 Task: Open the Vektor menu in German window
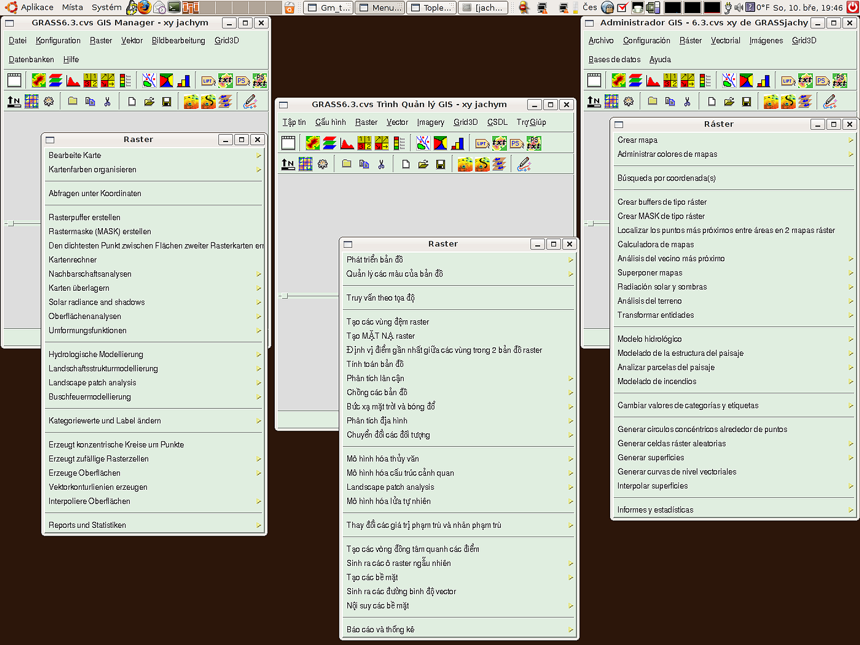click(x=132, y=41)
